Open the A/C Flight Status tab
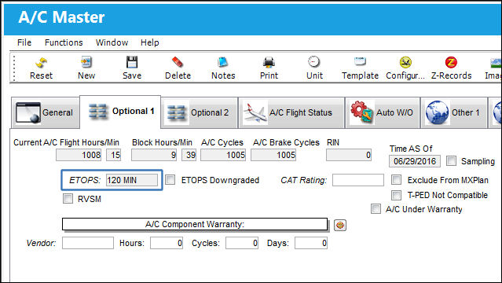 click(291, 112)
